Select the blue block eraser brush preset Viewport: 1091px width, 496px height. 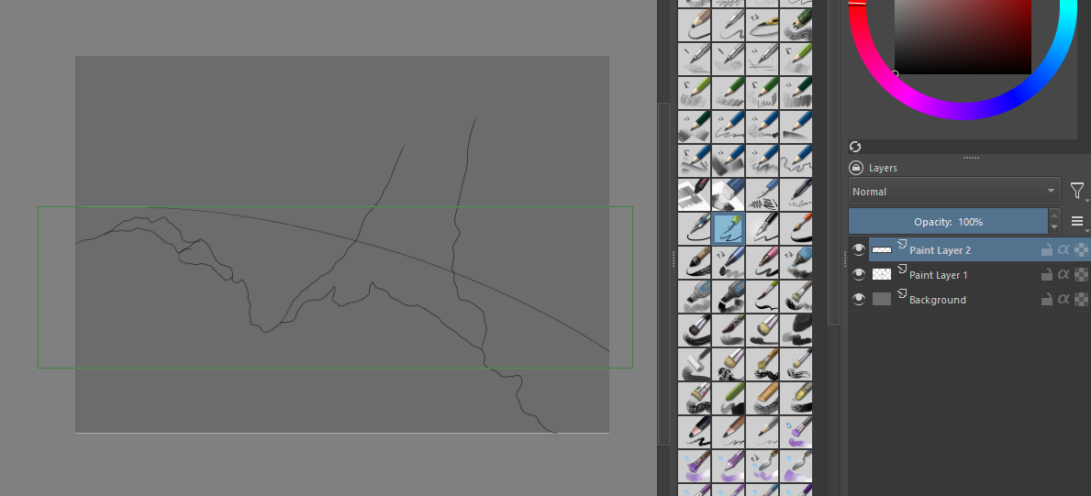coord(728,194)
